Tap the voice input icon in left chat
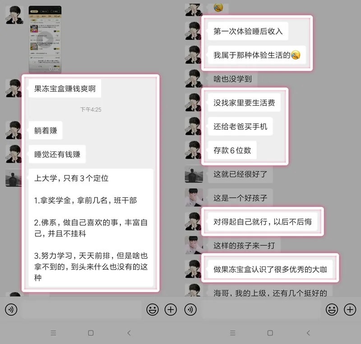 [x=11, y=309]
